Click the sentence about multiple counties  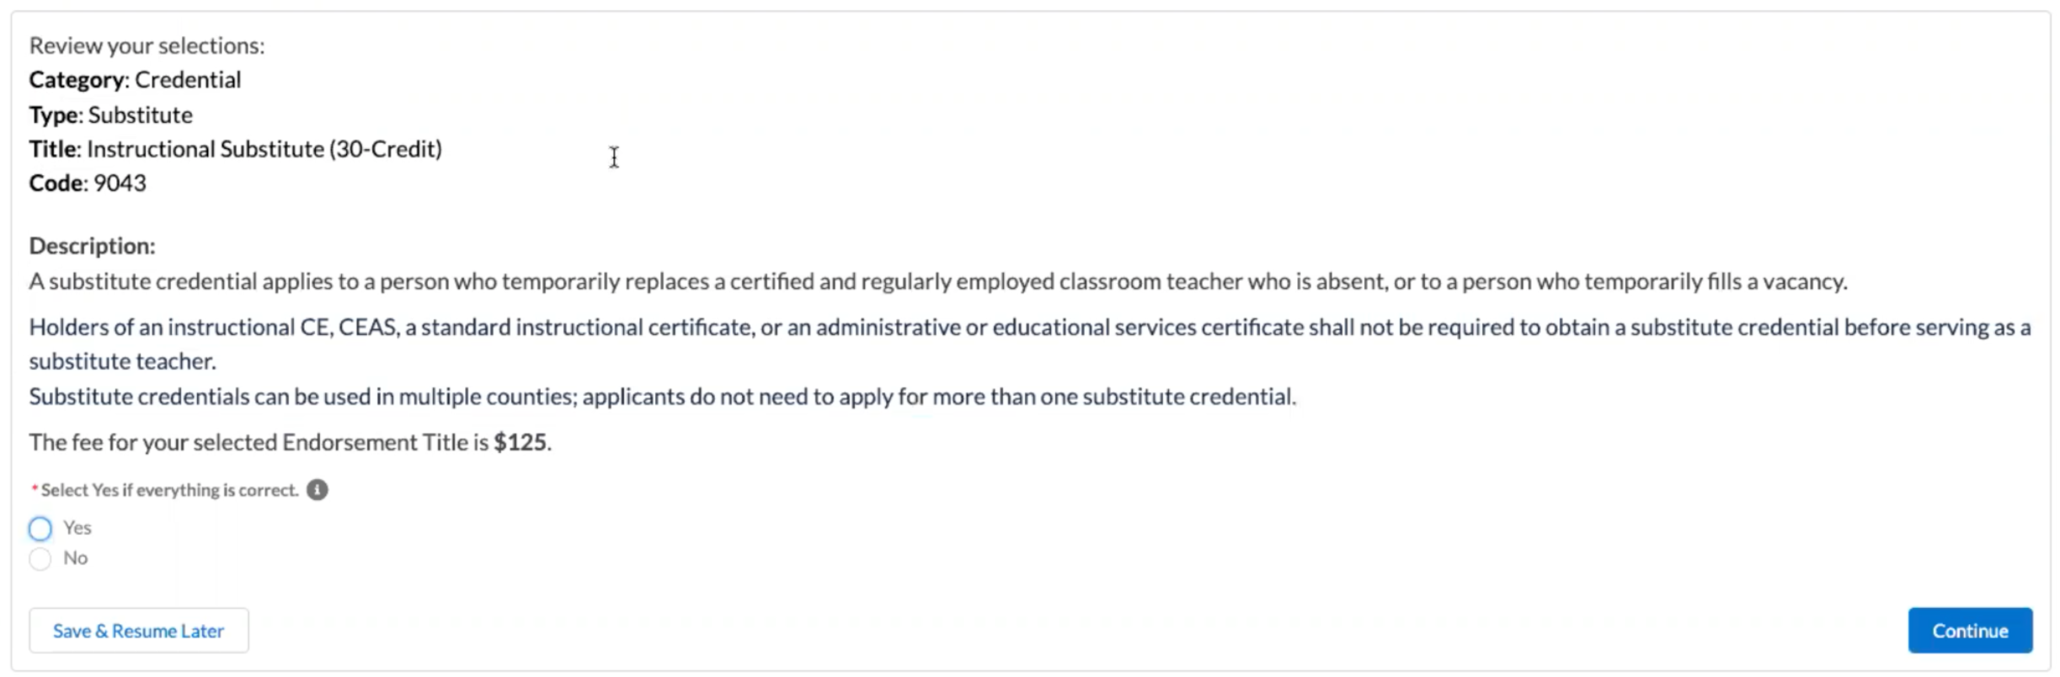coord(663,397)
